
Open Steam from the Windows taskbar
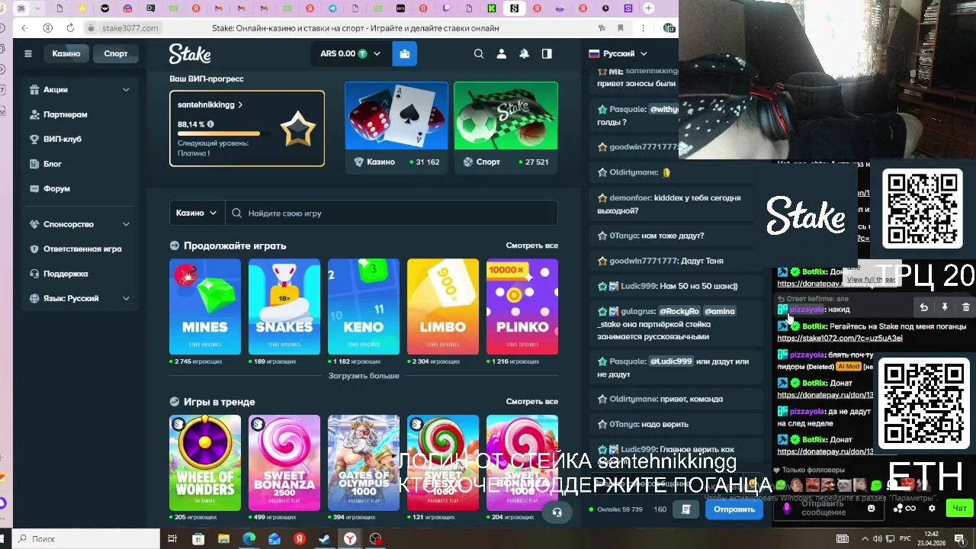[324, 538]
